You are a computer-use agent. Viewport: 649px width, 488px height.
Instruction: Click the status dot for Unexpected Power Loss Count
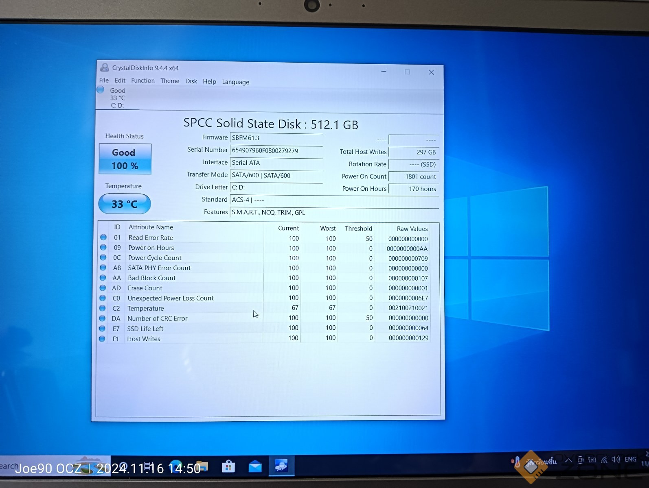103,298
